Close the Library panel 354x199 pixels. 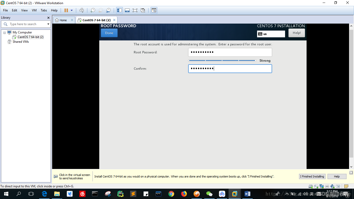(48, 18)
